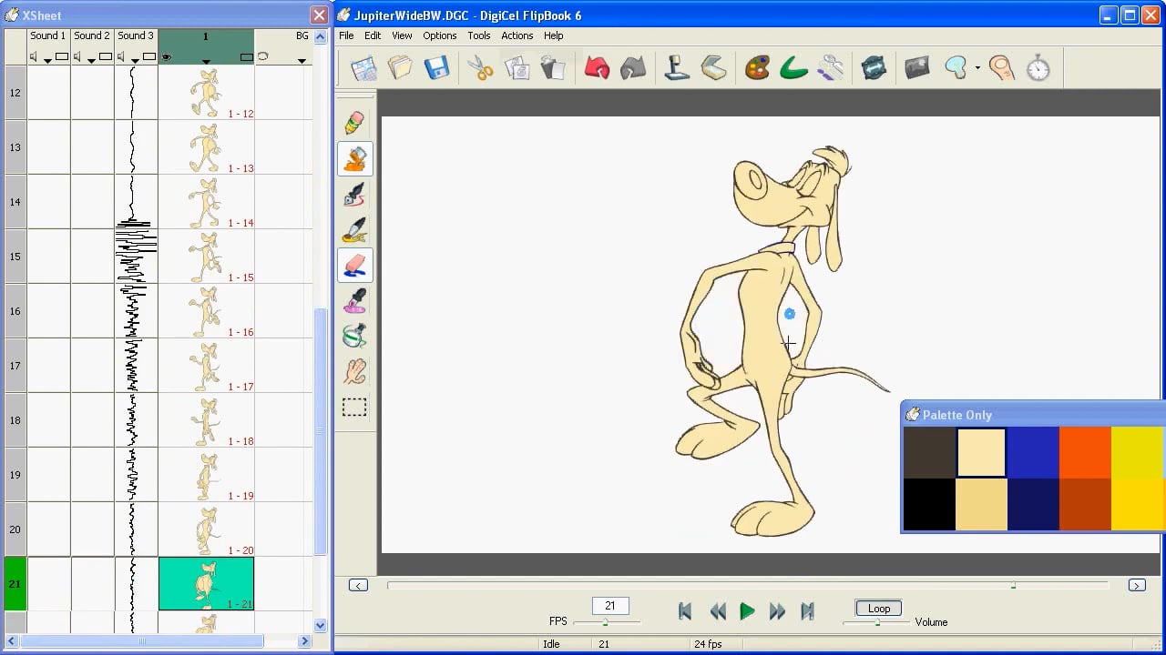This screenshot has height=655, width=1166.
Task: Open the Tools menu
Action: click(478, 35)
